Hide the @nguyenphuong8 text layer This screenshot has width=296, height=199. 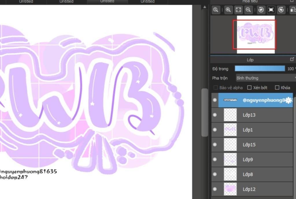pos(215,100)
